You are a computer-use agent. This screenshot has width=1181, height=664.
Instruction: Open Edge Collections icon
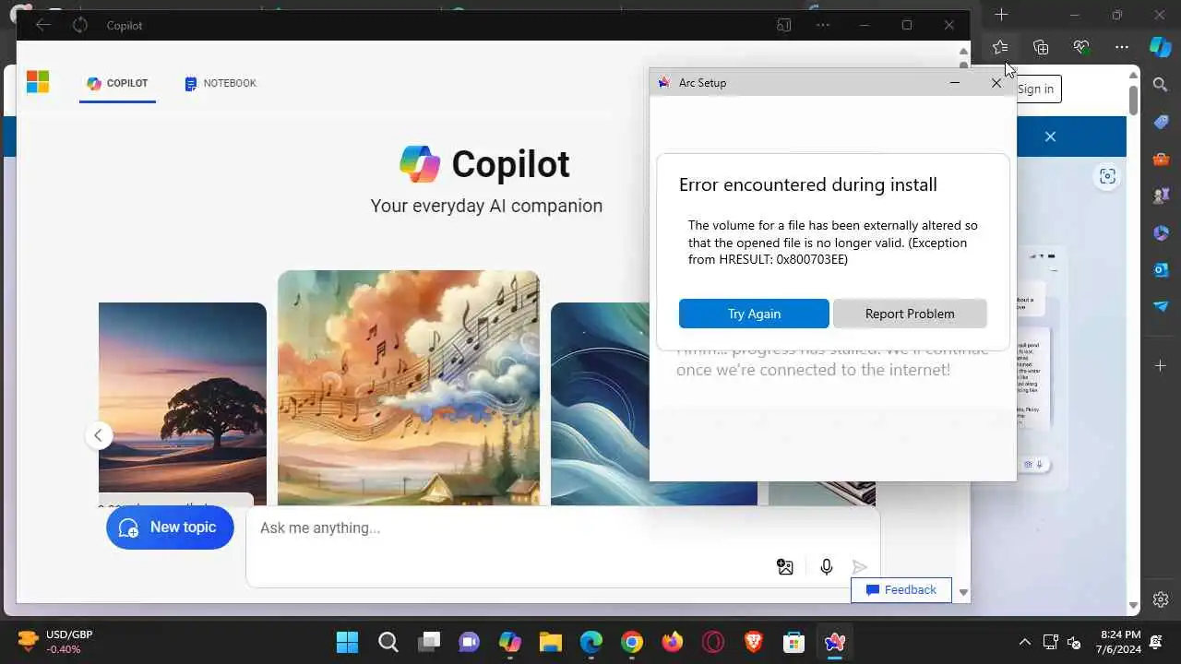click(1041, 47)
